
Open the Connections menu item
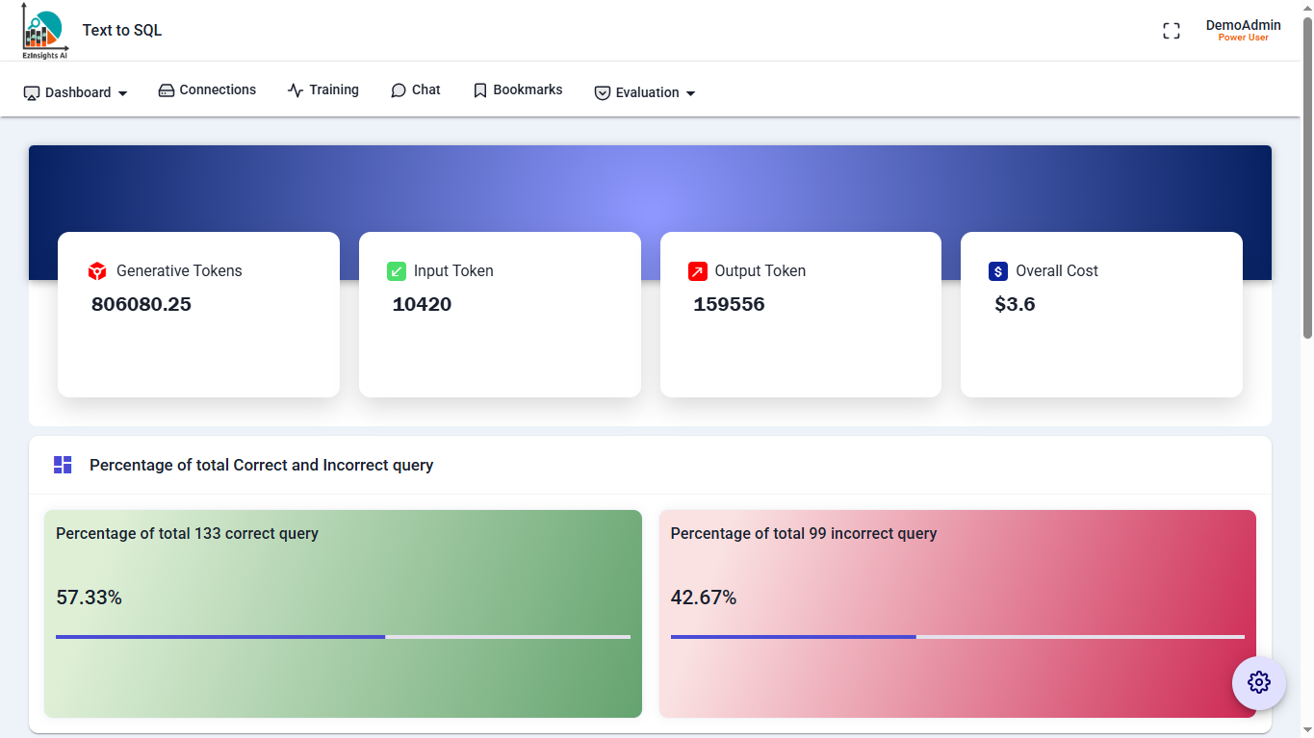(x=207, y=90)
